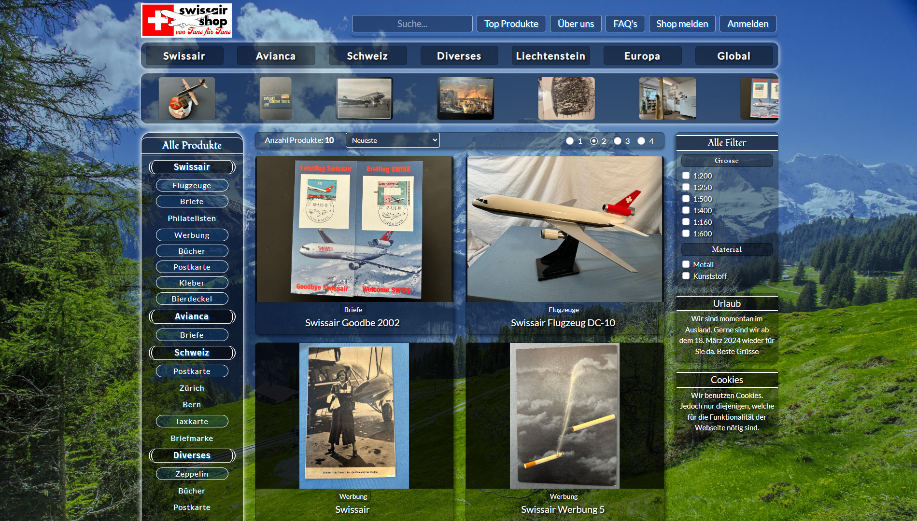The height and width of the screenshot is (521, 917).
Task: Open the Neueste sort dropdown
Action: [x=393, y=140]
